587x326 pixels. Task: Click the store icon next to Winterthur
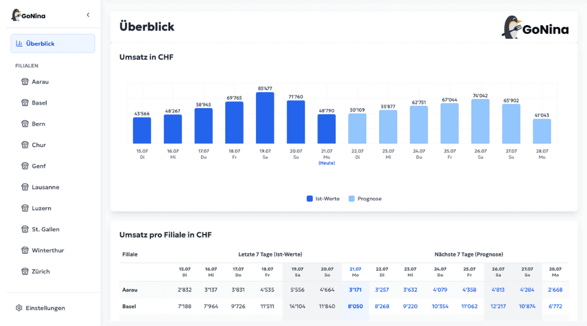pyautogui.click(x=25, y=250)
